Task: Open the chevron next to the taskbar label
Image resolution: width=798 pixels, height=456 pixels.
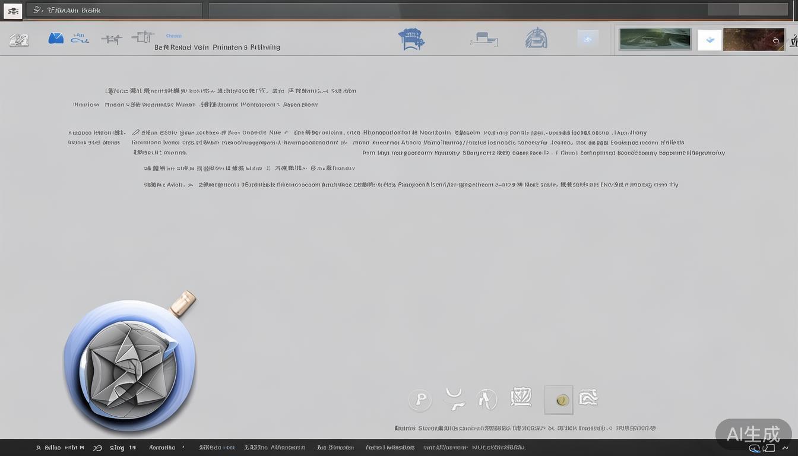Action: (x=182, y=447)
